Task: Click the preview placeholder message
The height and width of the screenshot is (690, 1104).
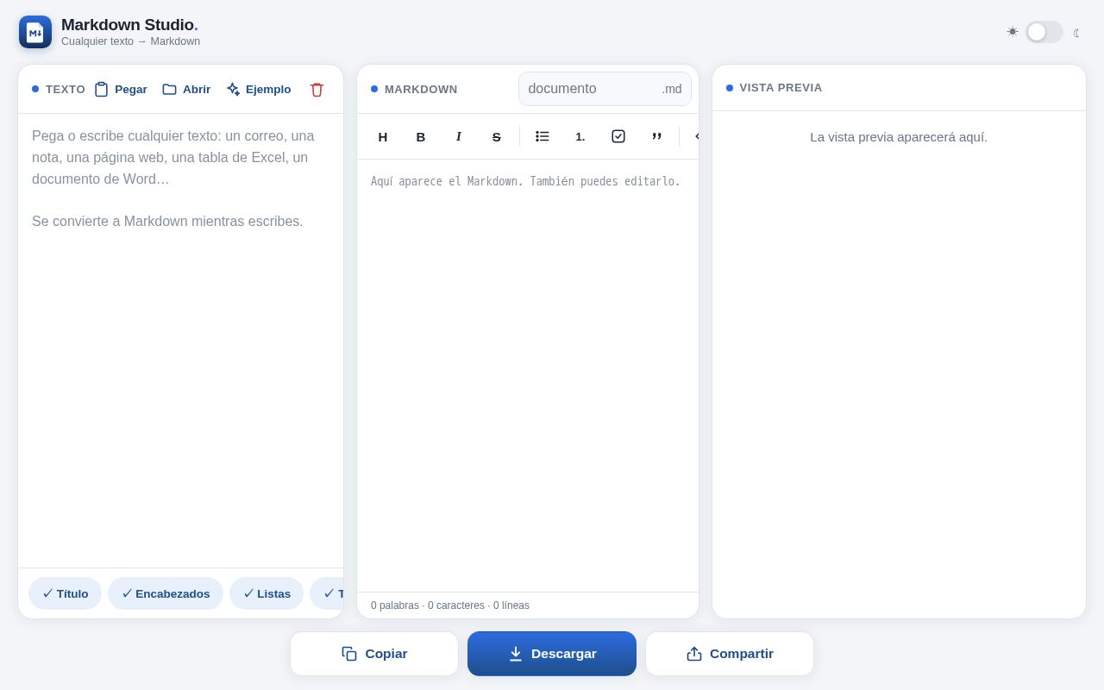Action: [899, 137]
